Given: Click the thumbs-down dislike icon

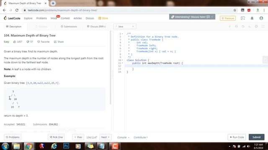Looking at the screenshot, I should pyautogui.click(x=28, y=42).
